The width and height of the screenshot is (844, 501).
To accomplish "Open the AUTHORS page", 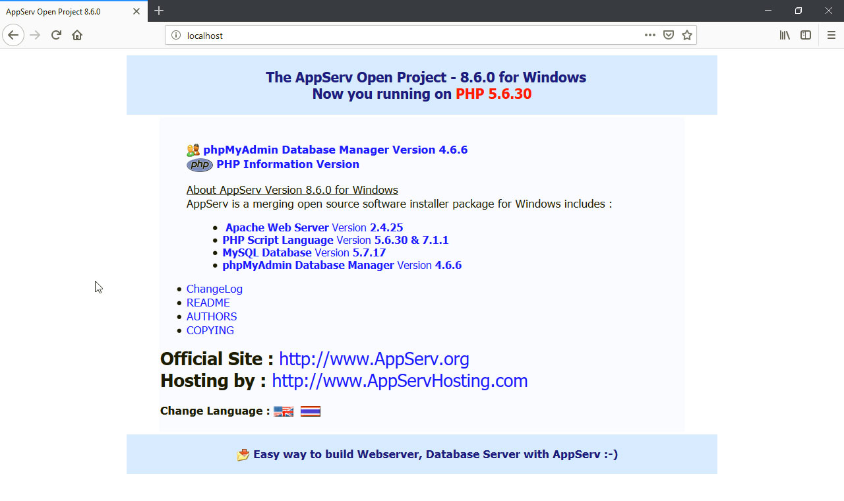I will 211,316.
